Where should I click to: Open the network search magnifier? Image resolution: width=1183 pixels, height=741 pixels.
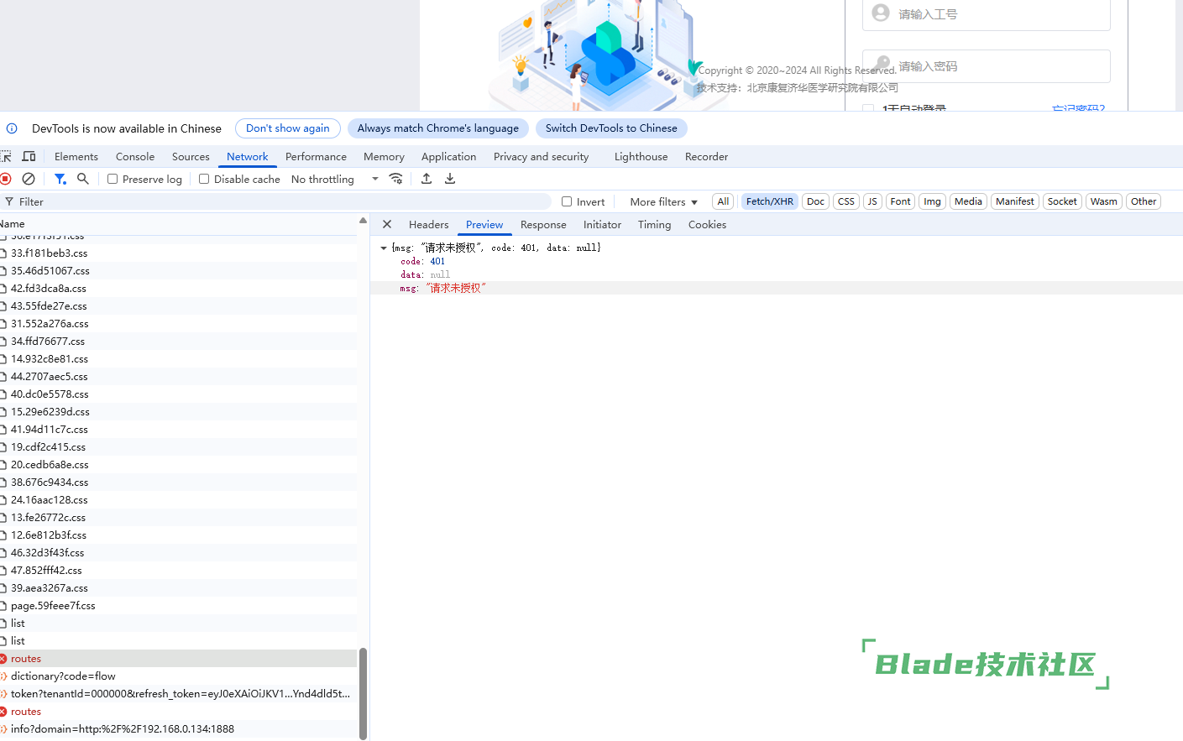click(82, 179)
